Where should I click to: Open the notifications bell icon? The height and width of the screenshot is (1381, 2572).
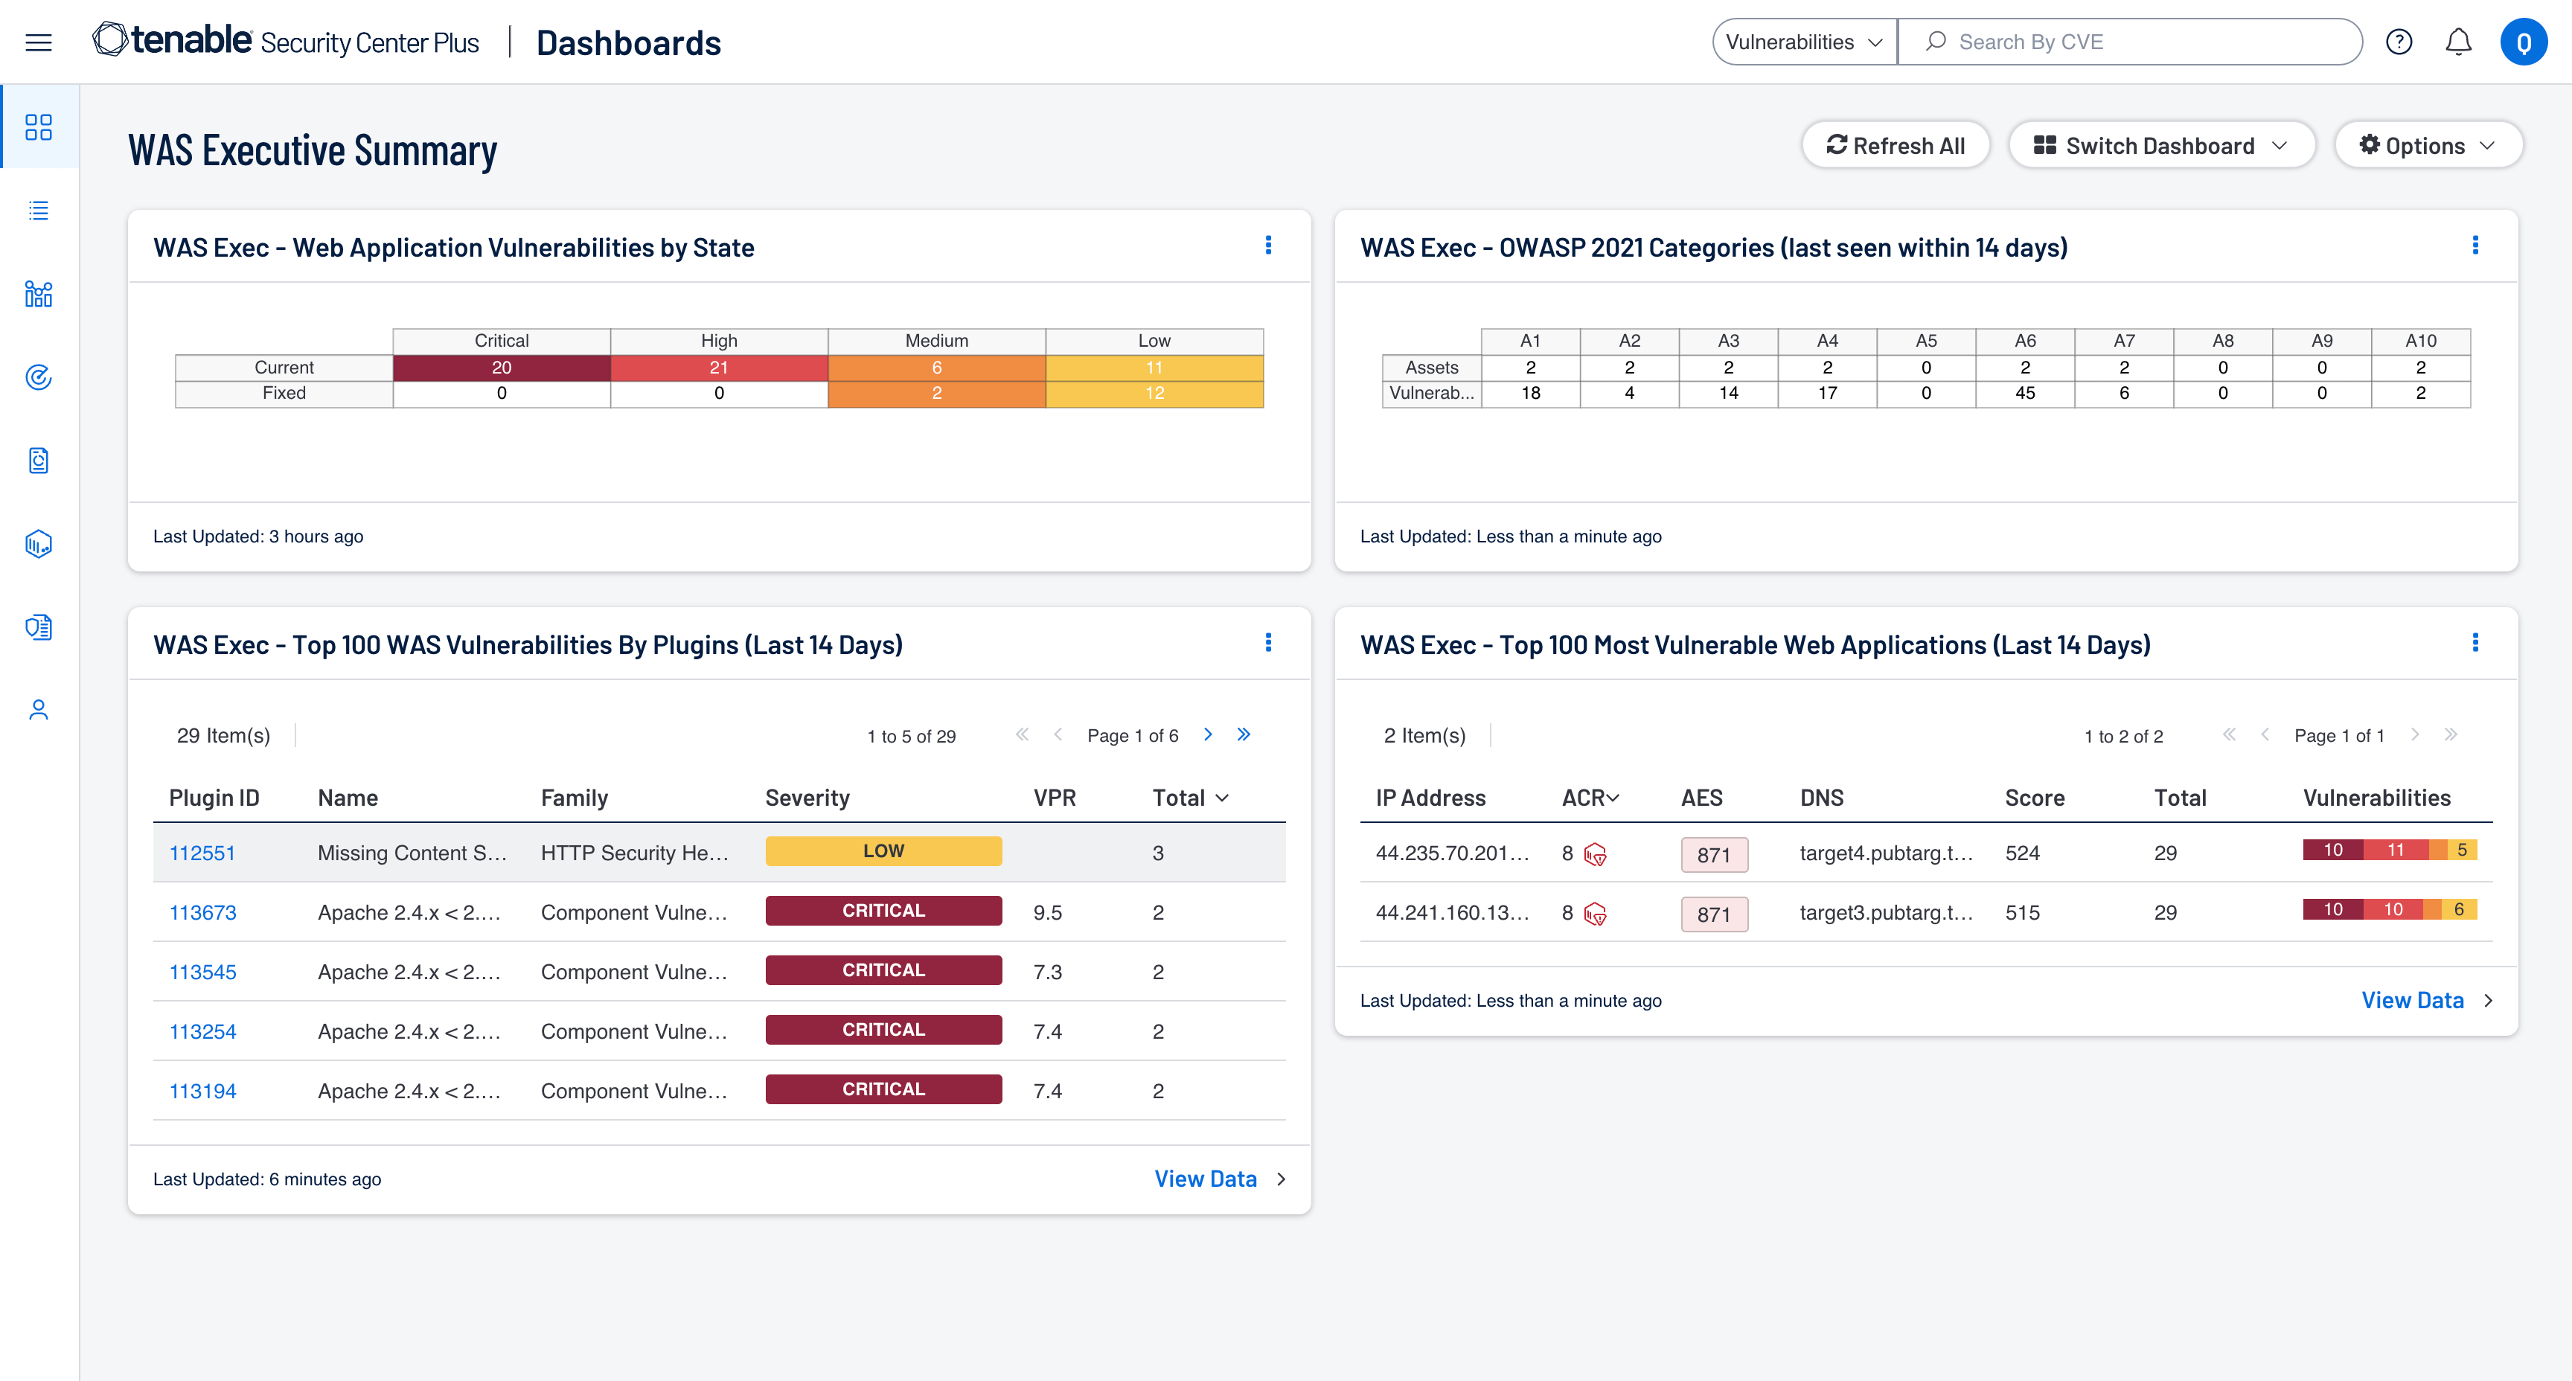point(2458,42)
